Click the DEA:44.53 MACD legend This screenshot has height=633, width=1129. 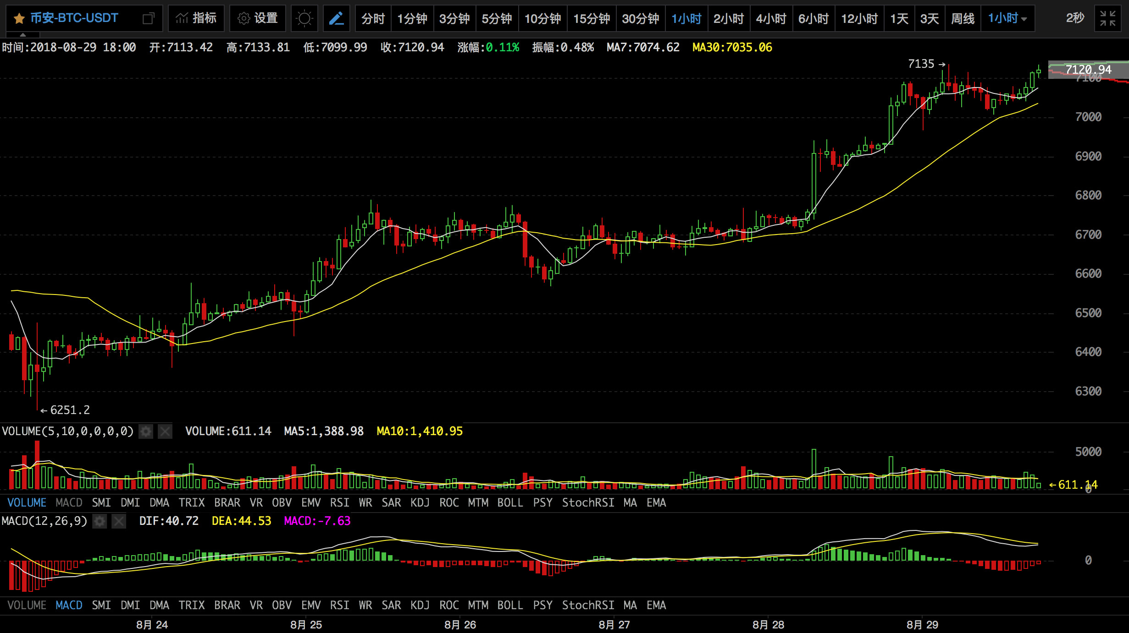tap(241, 521)
